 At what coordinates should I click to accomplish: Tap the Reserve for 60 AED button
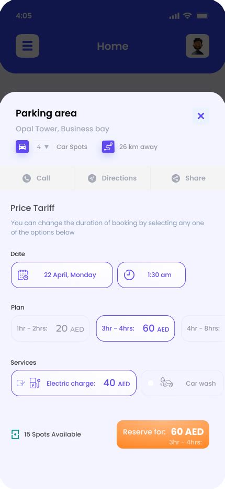[x=163, y=434]
